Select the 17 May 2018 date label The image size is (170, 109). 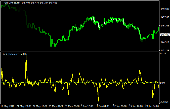pos(8,106)
